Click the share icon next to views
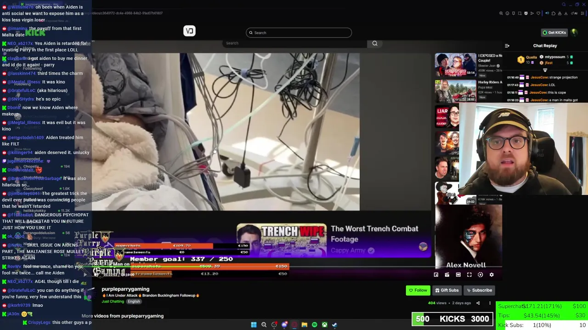588x330 pixels. click(478, 303)
